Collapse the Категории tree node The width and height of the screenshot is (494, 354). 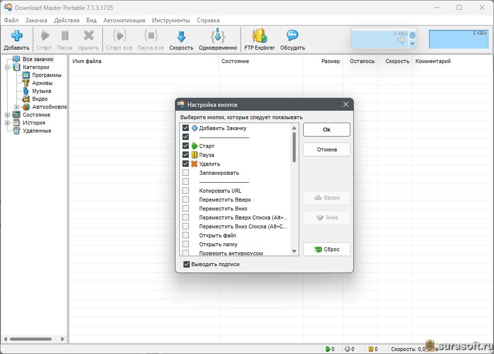(7, 67)
